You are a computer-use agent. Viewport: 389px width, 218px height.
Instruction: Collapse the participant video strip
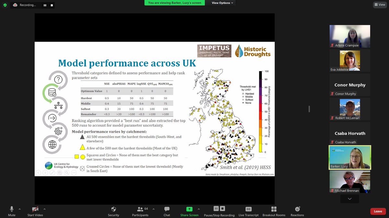(349, 198)
